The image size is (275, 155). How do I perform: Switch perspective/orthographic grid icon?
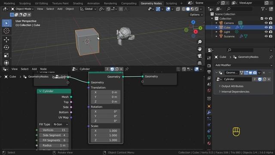coord(199,63)
